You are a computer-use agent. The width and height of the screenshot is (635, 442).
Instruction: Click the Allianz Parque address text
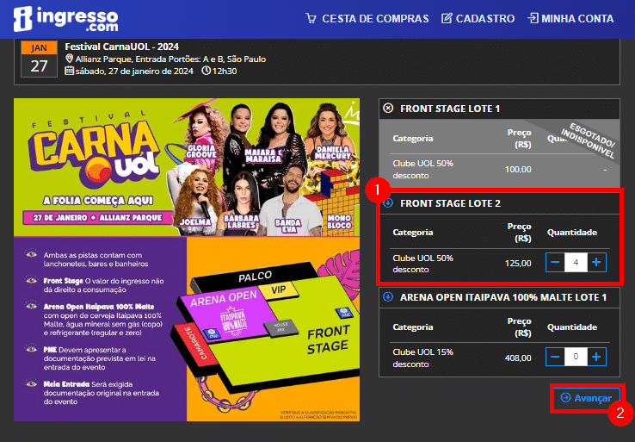pos(170,59)
